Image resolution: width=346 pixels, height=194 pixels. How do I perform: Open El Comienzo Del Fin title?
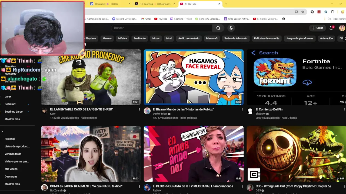click(x=269, y=109)
